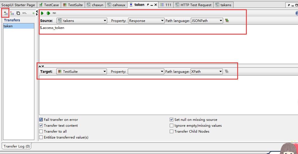Screen dimensions: 298x154
Task: Add a new property transfer
Action: (6, 13)
